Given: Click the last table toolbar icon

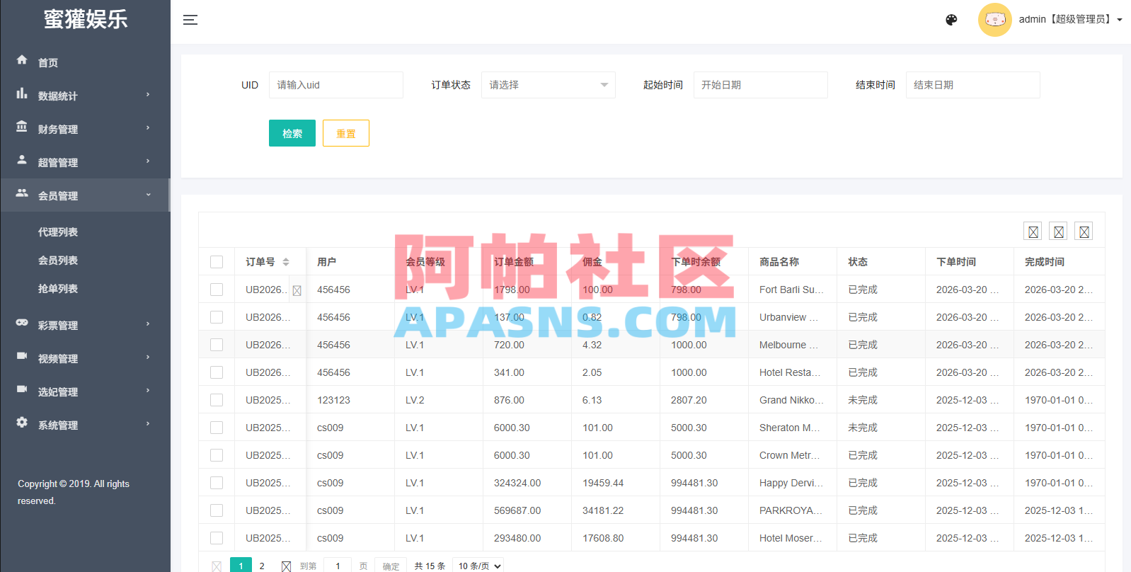Looking at the screenshot, I should point(1084,231).
